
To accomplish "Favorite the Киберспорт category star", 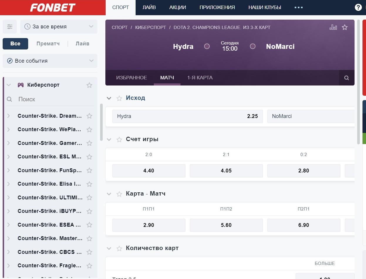I will point(89,85).
